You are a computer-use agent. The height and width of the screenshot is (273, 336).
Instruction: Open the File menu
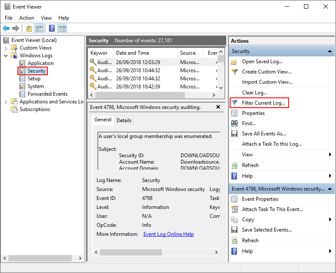point(9,18)
